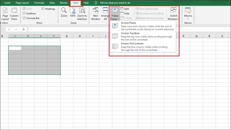Click Synchronous Scrolling icon

click(x=137, y=13)
